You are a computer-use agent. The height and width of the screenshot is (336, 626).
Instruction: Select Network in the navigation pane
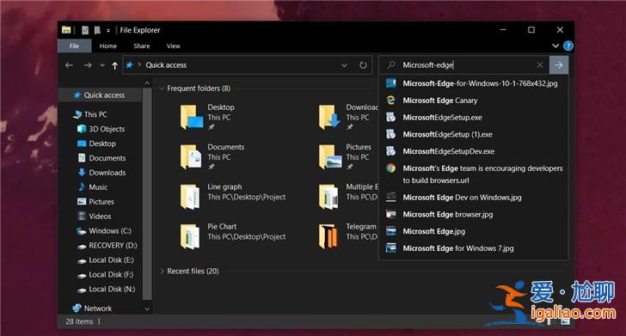[93, 308]
